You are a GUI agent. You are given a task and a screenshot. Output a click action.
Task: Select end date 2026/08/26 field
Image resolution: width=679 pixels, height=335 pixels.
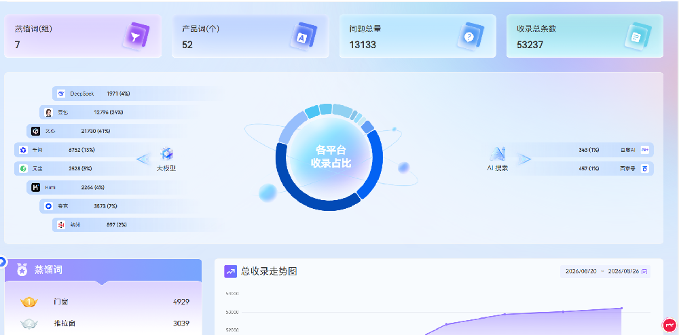point(623,271)
